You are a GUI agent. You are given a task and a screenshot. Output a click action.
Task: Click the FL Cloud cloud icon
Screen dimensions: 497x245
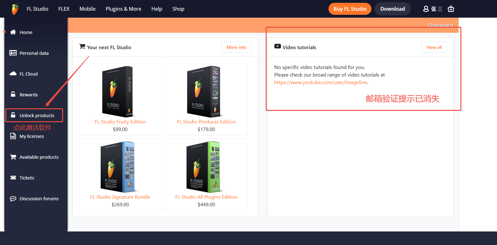[x=13, y=74]
